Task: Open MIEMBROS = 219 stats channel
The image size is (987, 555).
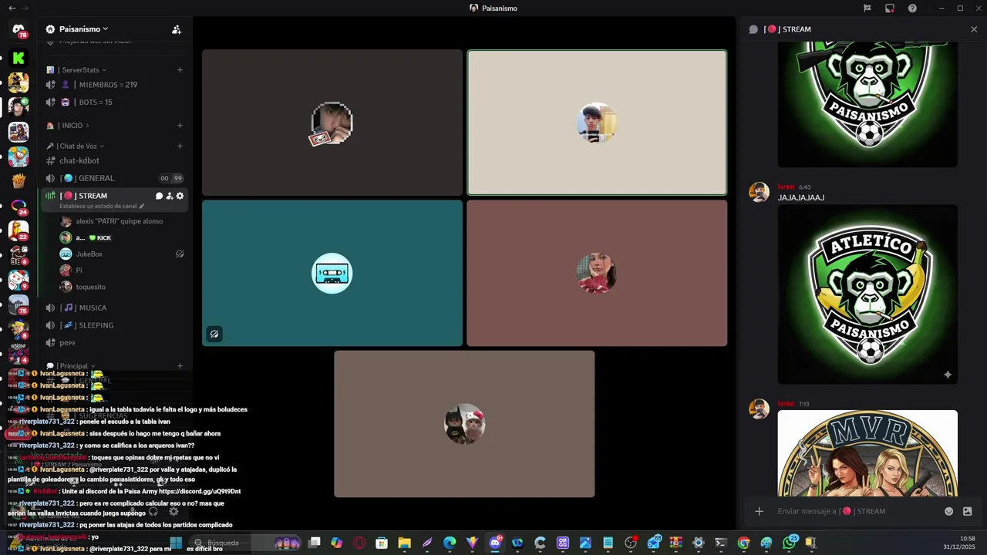Action: (x=115, y=85)
